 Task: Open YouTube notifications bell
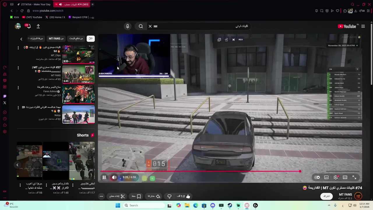[x=29, y=26]
